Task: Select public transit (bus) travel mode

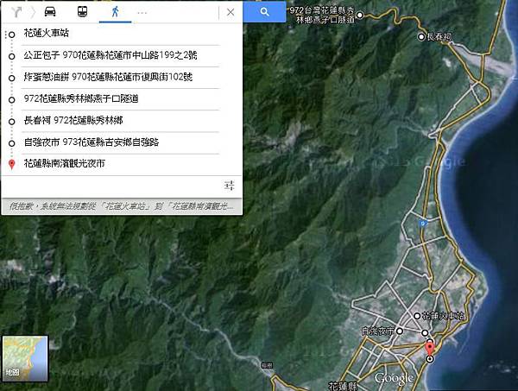Action: point(81,13)
